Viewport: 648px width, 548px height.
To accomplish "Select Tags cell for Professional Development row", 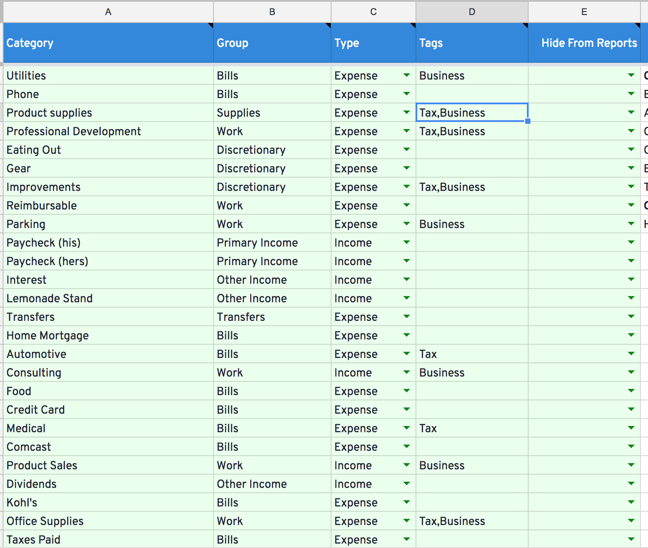I will [x=472, y=131].
